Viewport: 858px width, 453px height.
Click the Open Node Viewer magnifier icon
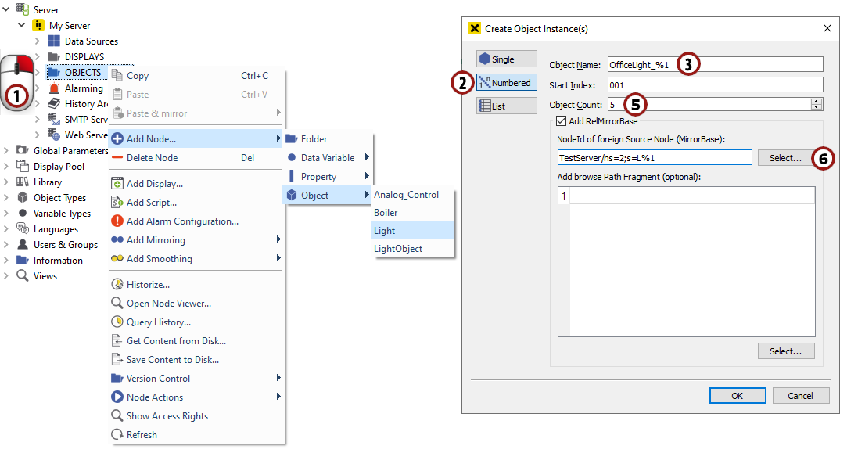(117, 304)
